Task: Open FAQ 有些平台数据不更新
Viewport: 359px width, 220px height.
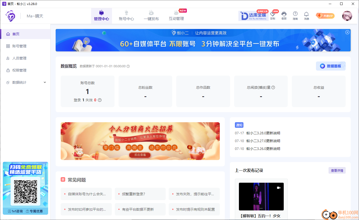Action: point(140,209)
